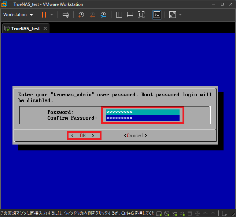Maximize the VMware Workstation window

[x=222, y=4]
